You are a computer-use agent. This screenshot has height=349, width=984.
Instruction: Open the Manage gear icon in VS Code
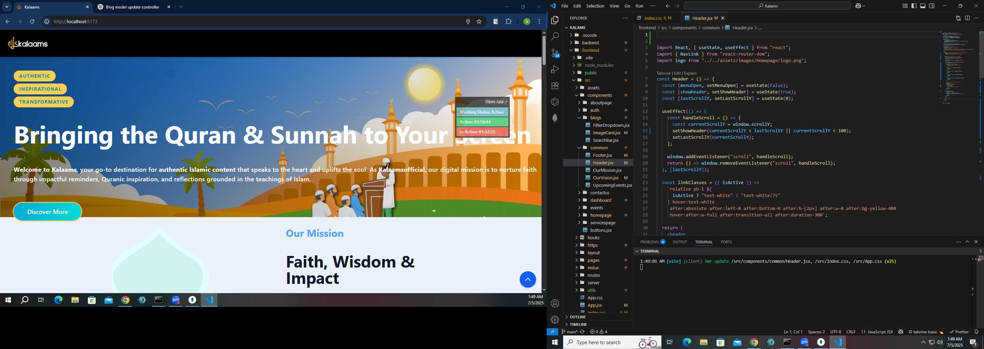coord(555,319)
